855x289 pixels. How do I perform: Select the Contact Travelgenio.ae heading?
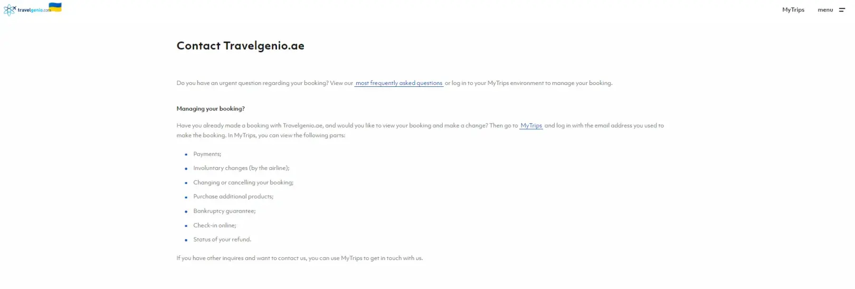[240, 46]
